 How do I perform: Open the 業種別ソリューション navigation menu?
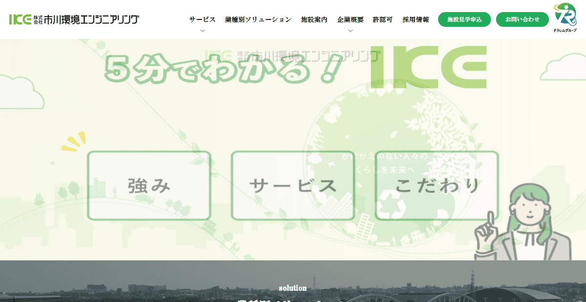(x=257, y=19)
